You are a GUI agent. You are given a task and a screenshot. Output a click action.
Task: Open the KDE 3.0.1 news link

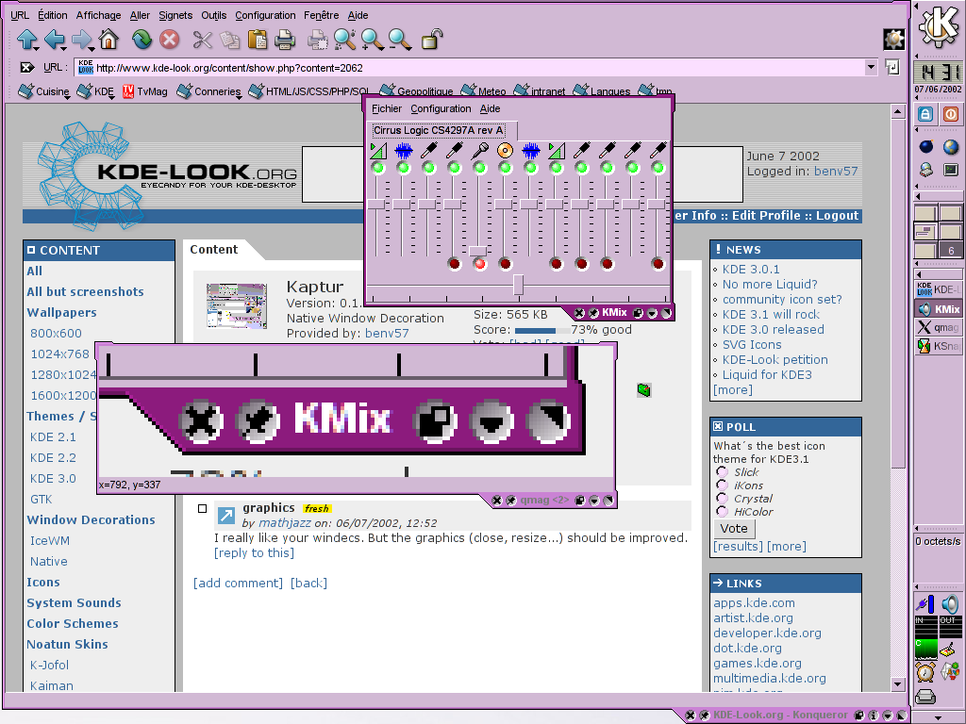pos(750,269)
